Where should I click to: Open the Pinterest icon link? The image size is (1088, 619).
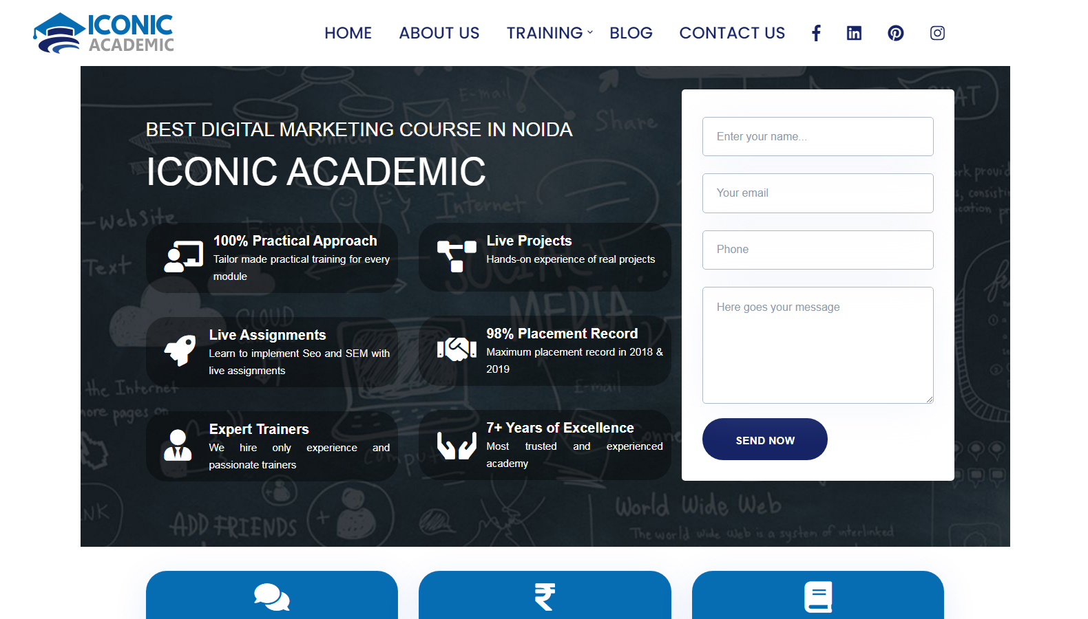[x=896, y=33]
